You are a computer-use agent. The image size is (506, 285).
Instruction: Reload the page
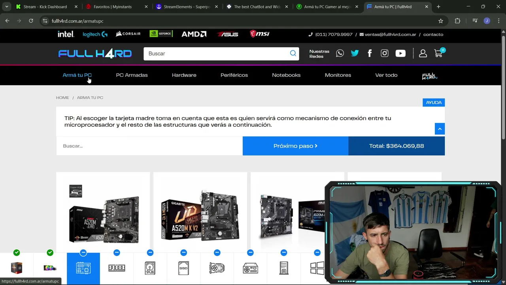click(x=31, y=21)
